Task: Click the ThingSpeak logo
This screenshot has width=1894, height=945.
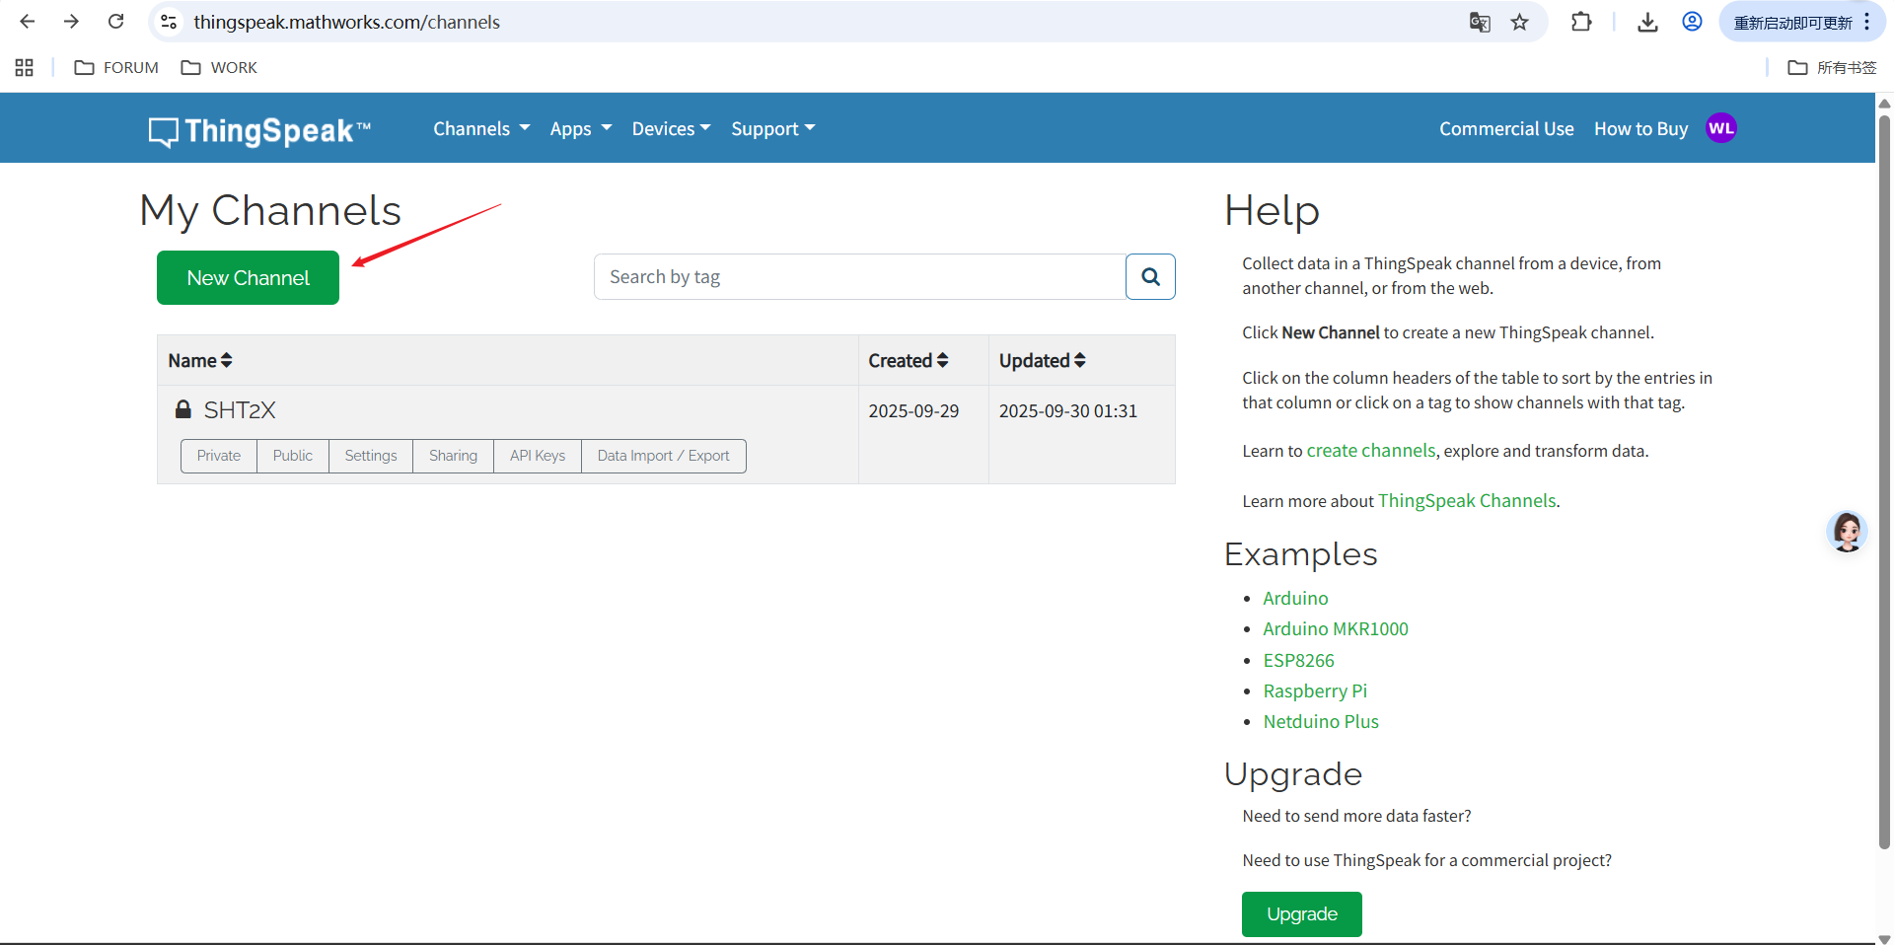Action: point(259,130)
